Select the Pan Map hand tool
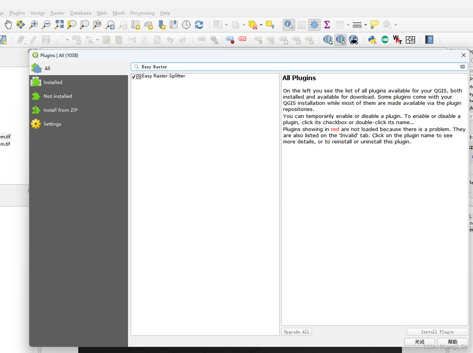Viewport: 473px width, 353px height. coord(8,25)
